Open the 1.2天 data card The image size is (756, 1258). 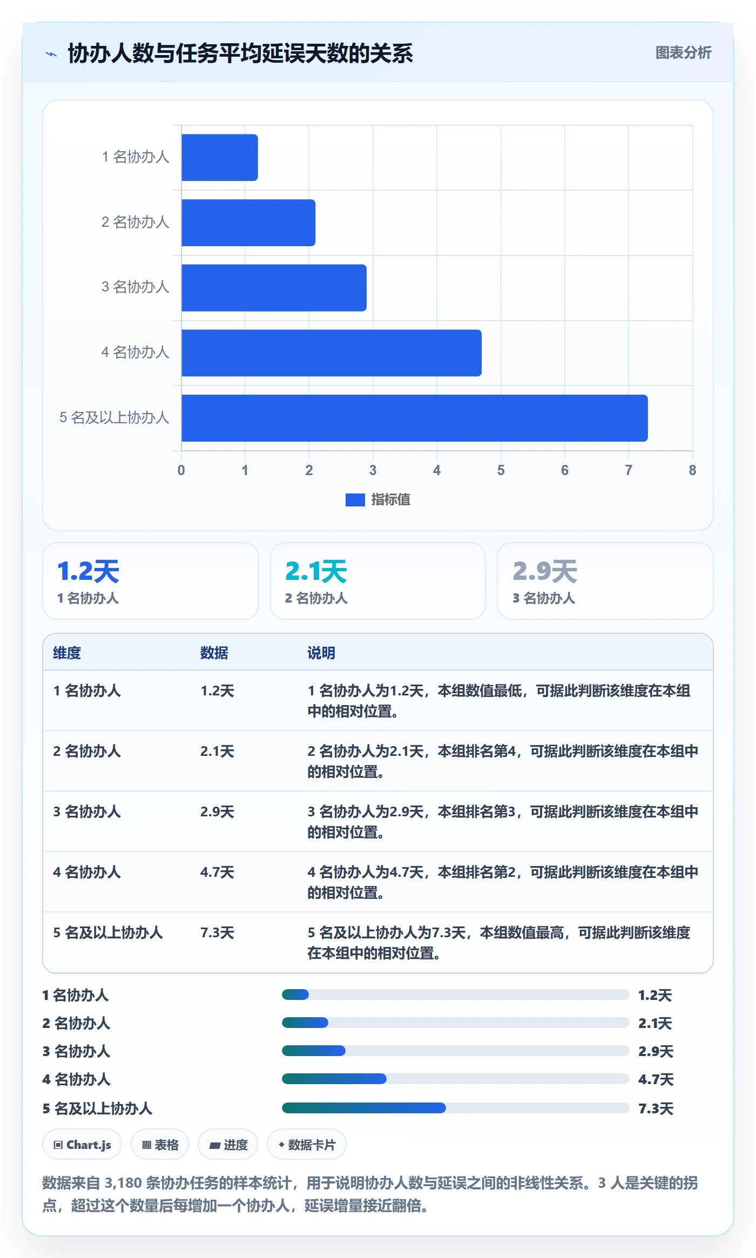(151, 581)
